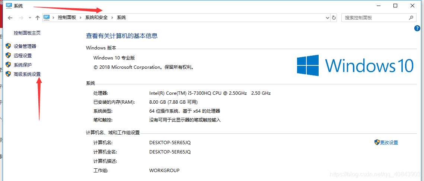This screenshot has height=181, width=424.
Task: Click the magnifier search icon
Action: (411, 18)
